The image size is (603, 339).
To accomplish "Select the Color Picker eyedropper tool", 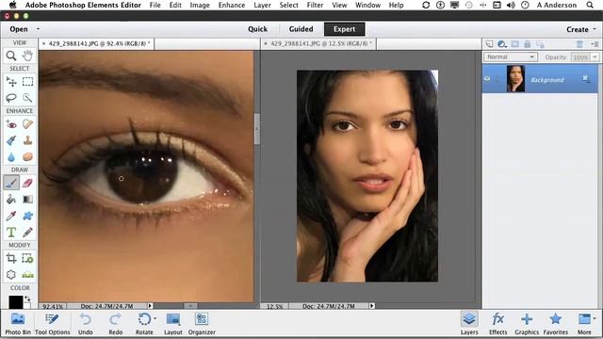I will [11, 216].
